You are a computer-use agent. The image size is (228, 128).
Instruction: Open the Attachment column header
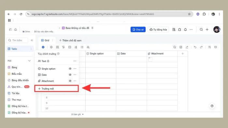(x=162, y=54)
